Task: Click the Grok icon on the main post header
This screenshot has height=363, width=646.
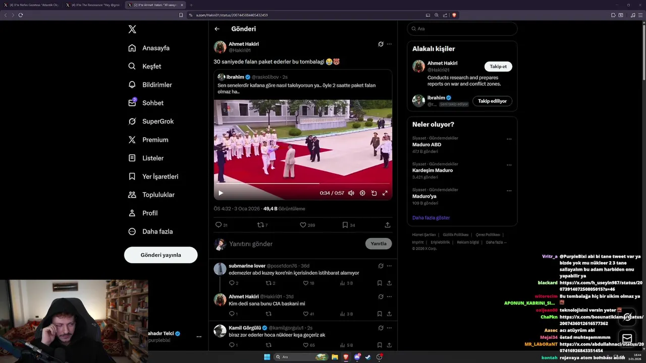Action: [x=381, y=44]
